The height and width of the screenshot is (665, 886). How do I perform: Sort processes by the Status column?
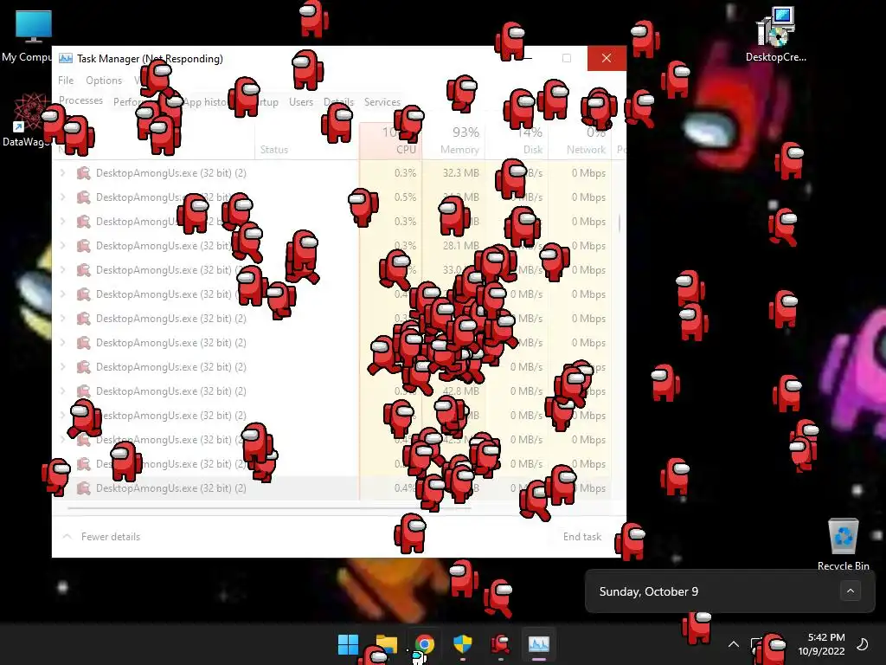274,149
